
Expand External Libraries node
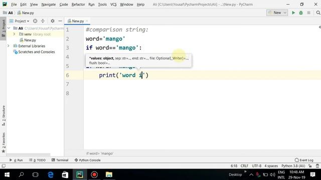[9, 46]
